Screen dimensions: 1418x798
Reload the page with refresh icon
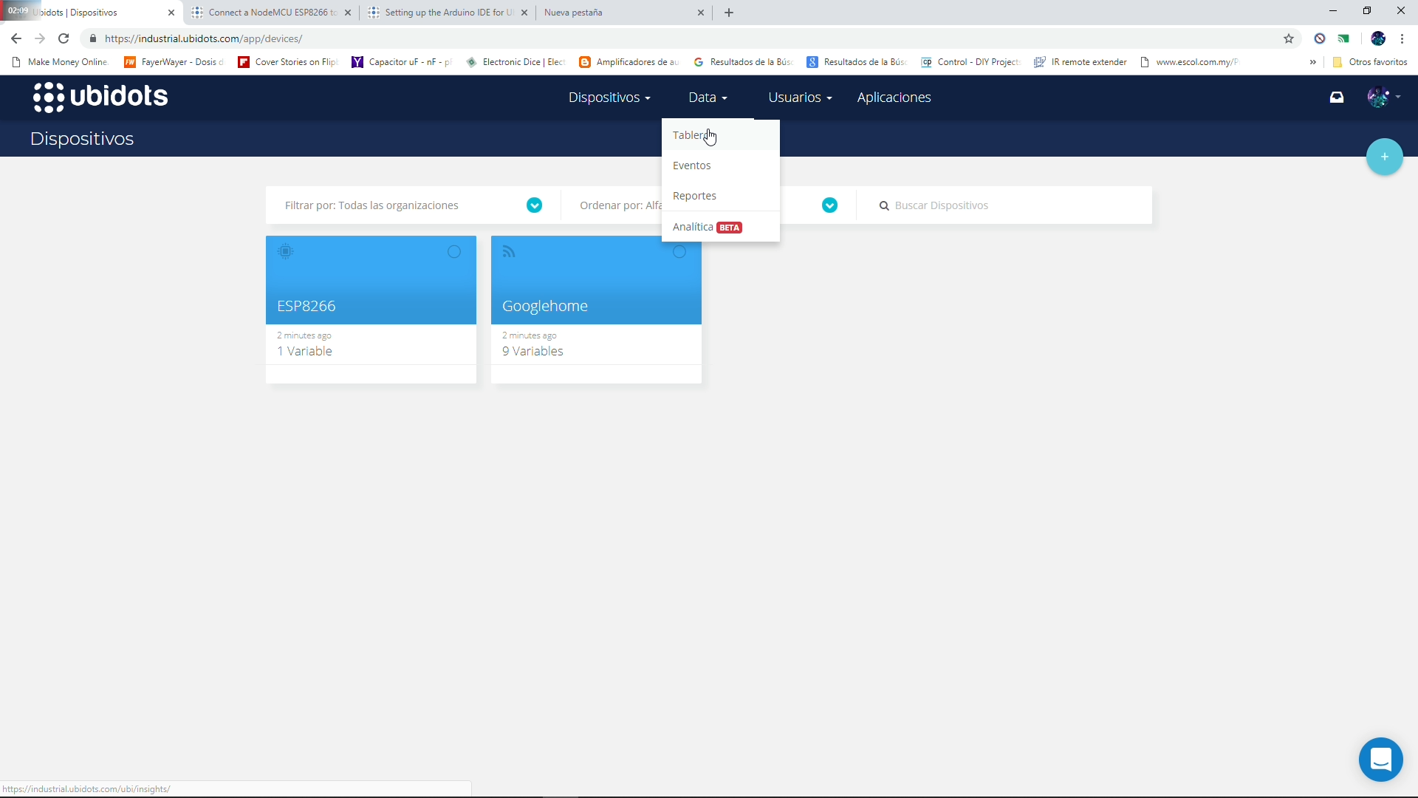coord(64,38)
